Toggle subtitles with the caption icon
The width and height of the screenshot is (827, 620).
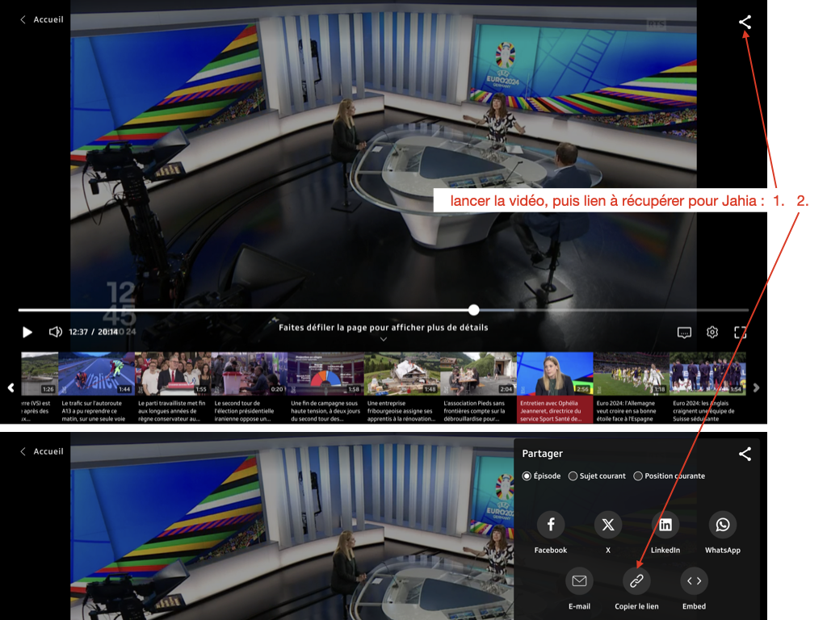(x=684, y=332)
